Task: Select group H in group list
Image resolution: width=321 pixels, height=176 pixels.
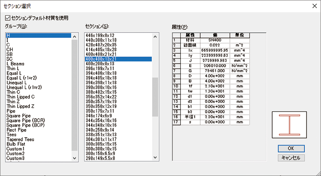Action: (38, 36)
